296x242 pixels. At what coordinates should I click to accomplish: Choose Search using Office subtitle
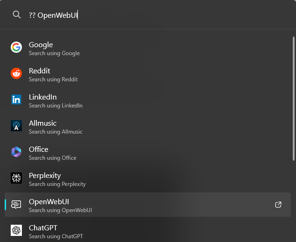pos(53,158)
